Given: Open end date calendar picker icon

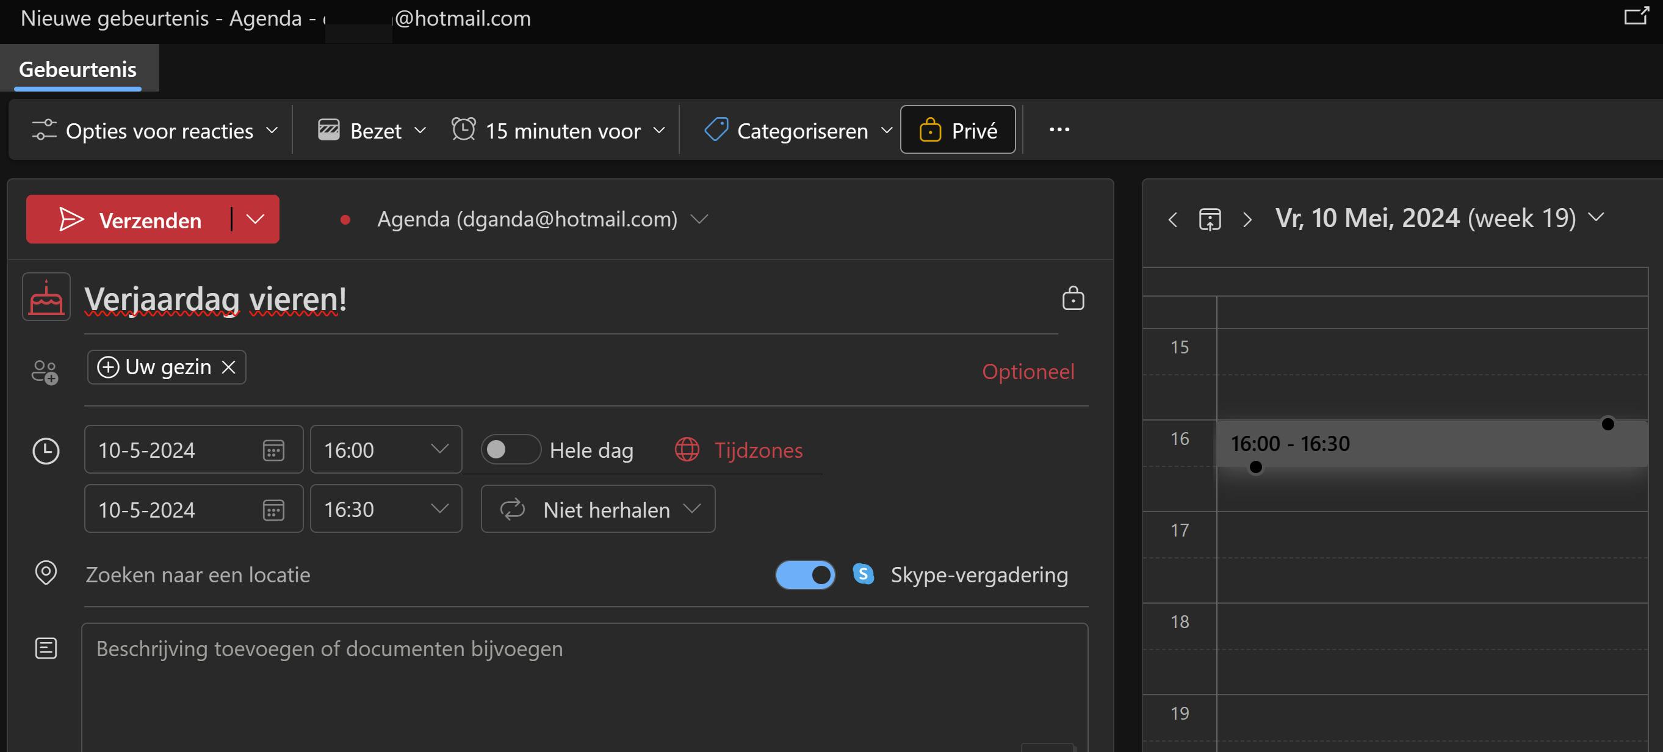Looking at the screenshot, I should click(x=273, y=510).
